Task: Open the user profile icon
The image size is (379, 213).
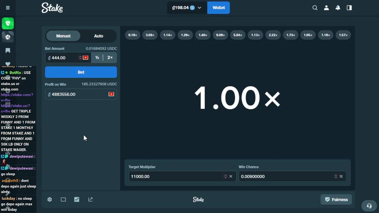Action: (326, 8)
